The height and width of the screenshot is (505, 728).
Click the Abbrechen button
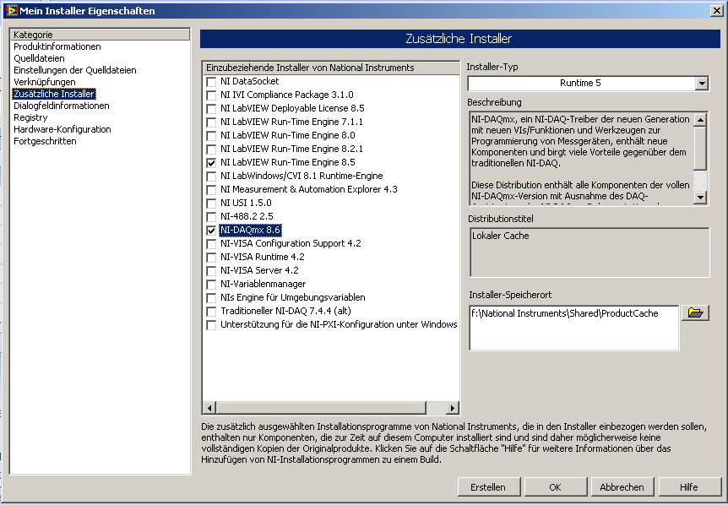tap(622, 487)
